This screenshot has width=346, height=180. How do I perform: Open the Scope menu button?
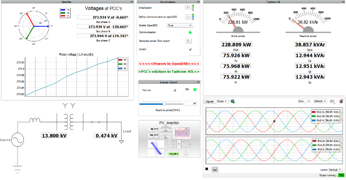(222, 101)
